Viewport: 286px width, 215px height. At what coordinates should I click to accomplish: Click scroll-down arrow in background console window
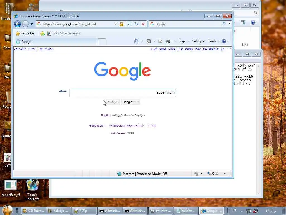coord(258,193)
